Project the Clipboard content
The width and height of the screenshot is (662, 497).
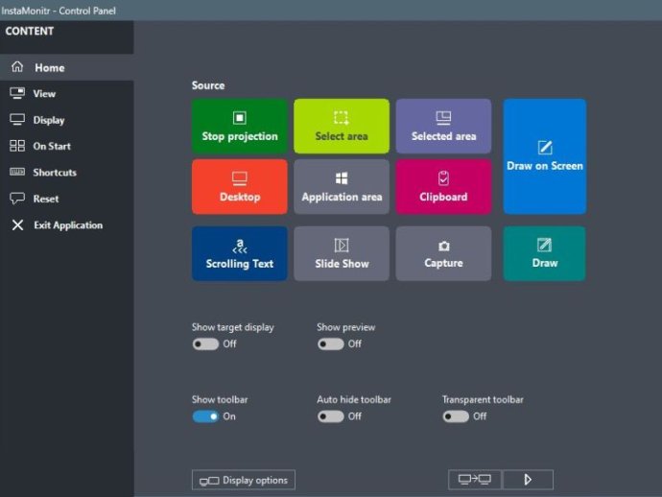pos(443,187)
